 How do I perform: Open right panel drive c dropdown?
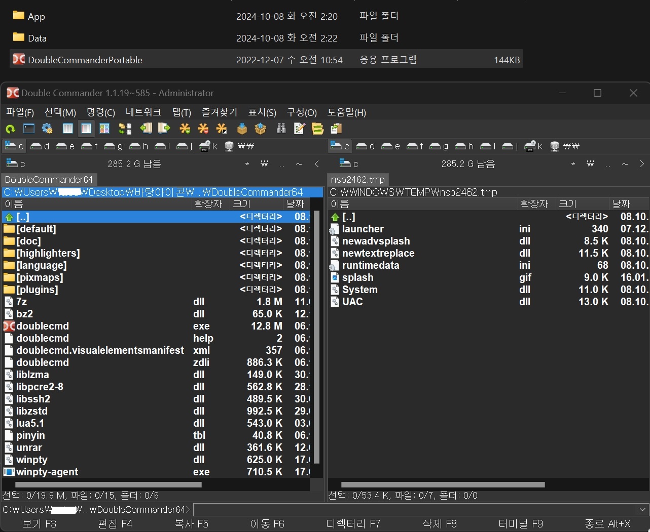349,163
